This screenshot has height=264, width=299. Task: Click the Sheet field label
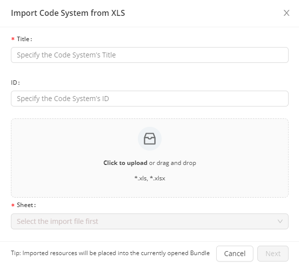coord(26,205)
